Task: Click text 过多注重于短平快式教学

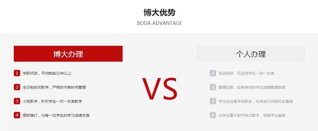Action: pyautogui.click(x=239, y=115)
